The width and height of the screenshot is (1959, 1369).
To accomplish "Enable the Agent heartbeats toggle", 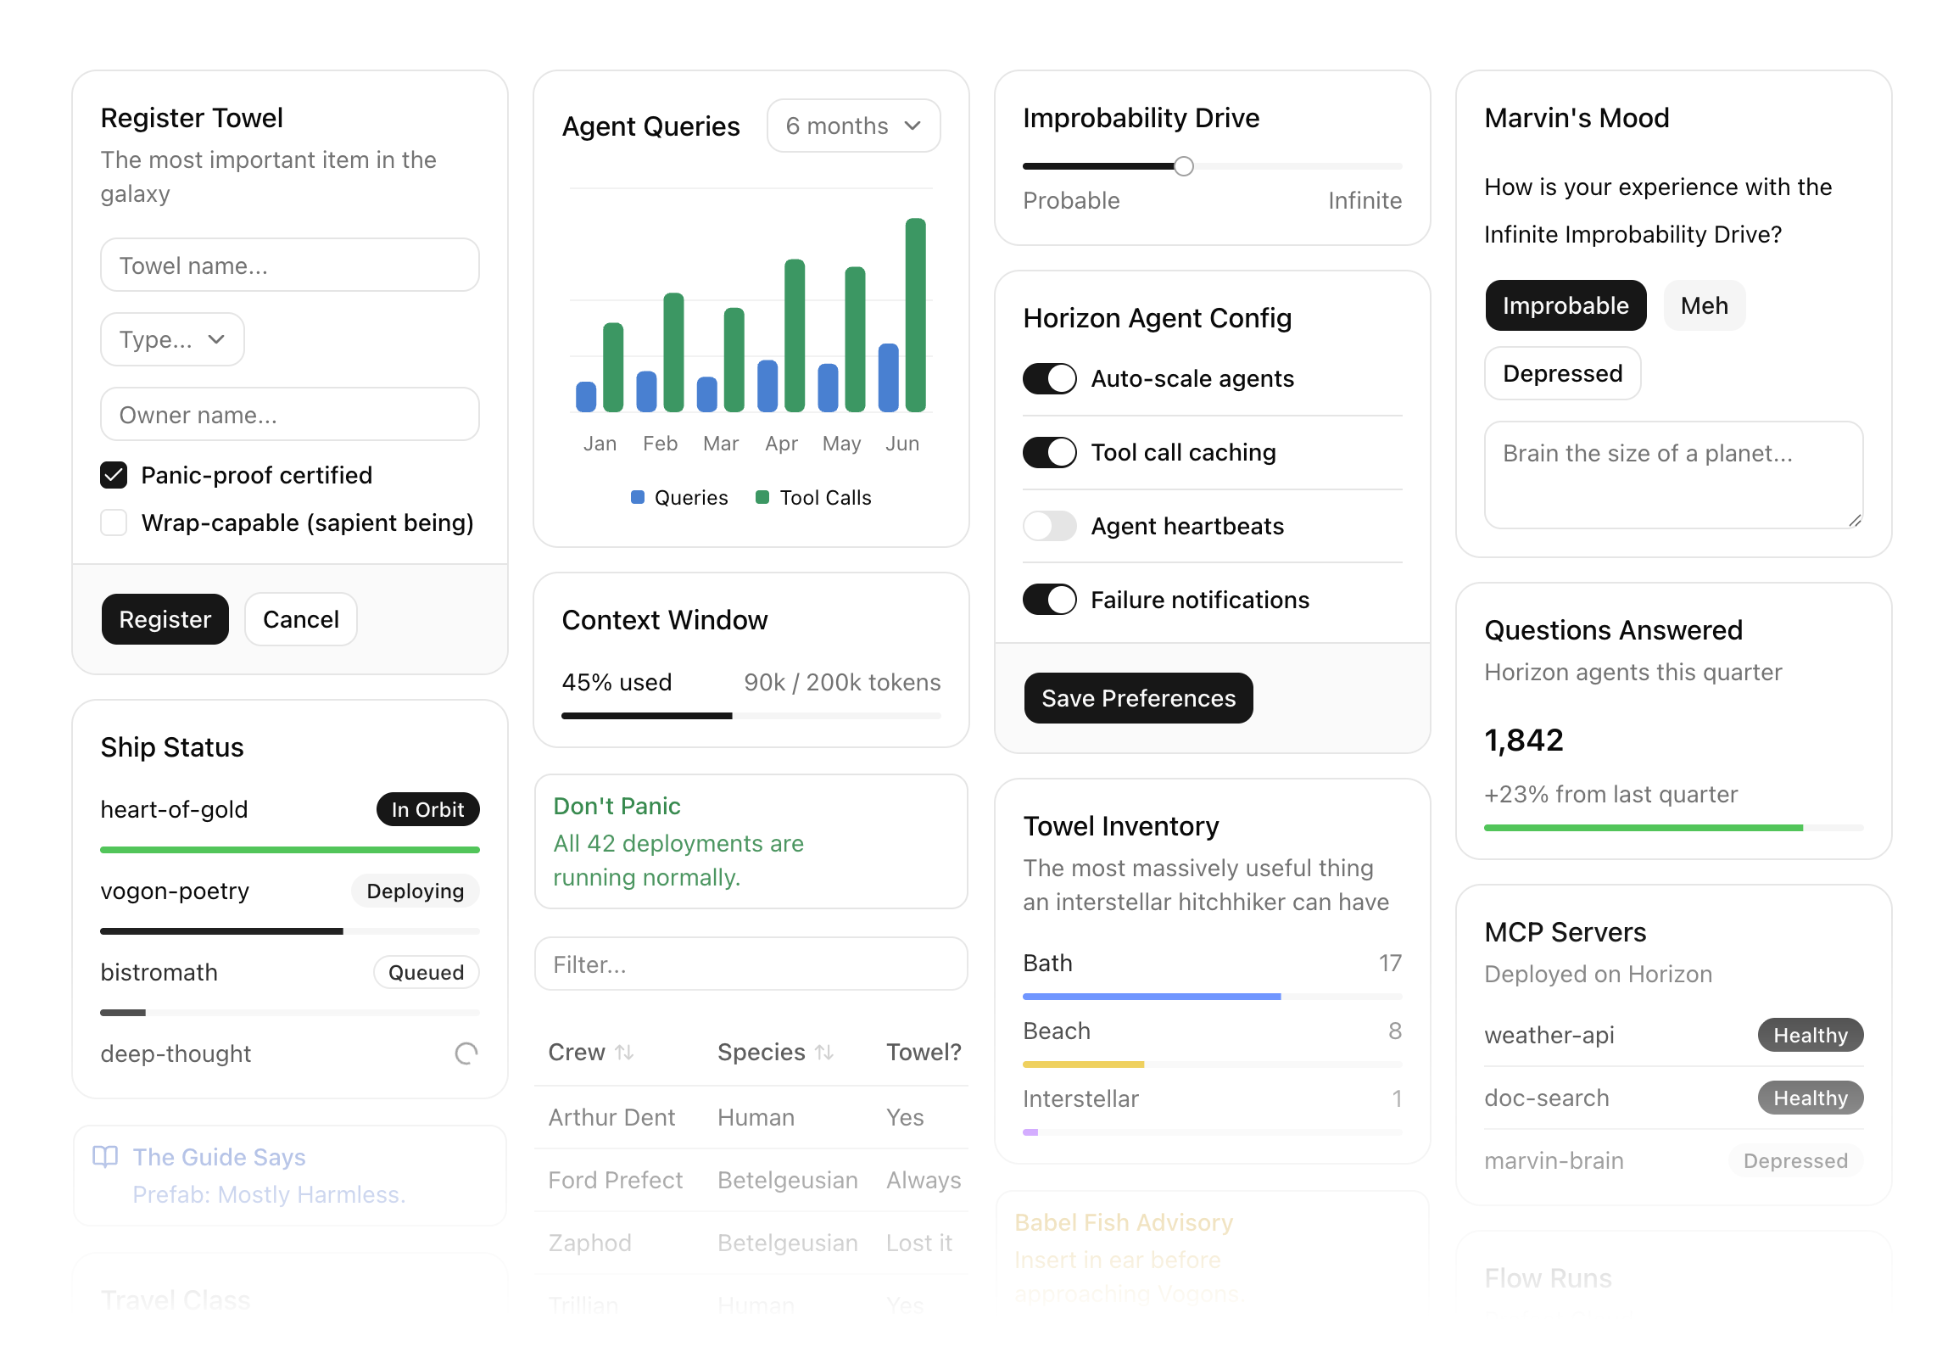I will tap(1050, 527).
